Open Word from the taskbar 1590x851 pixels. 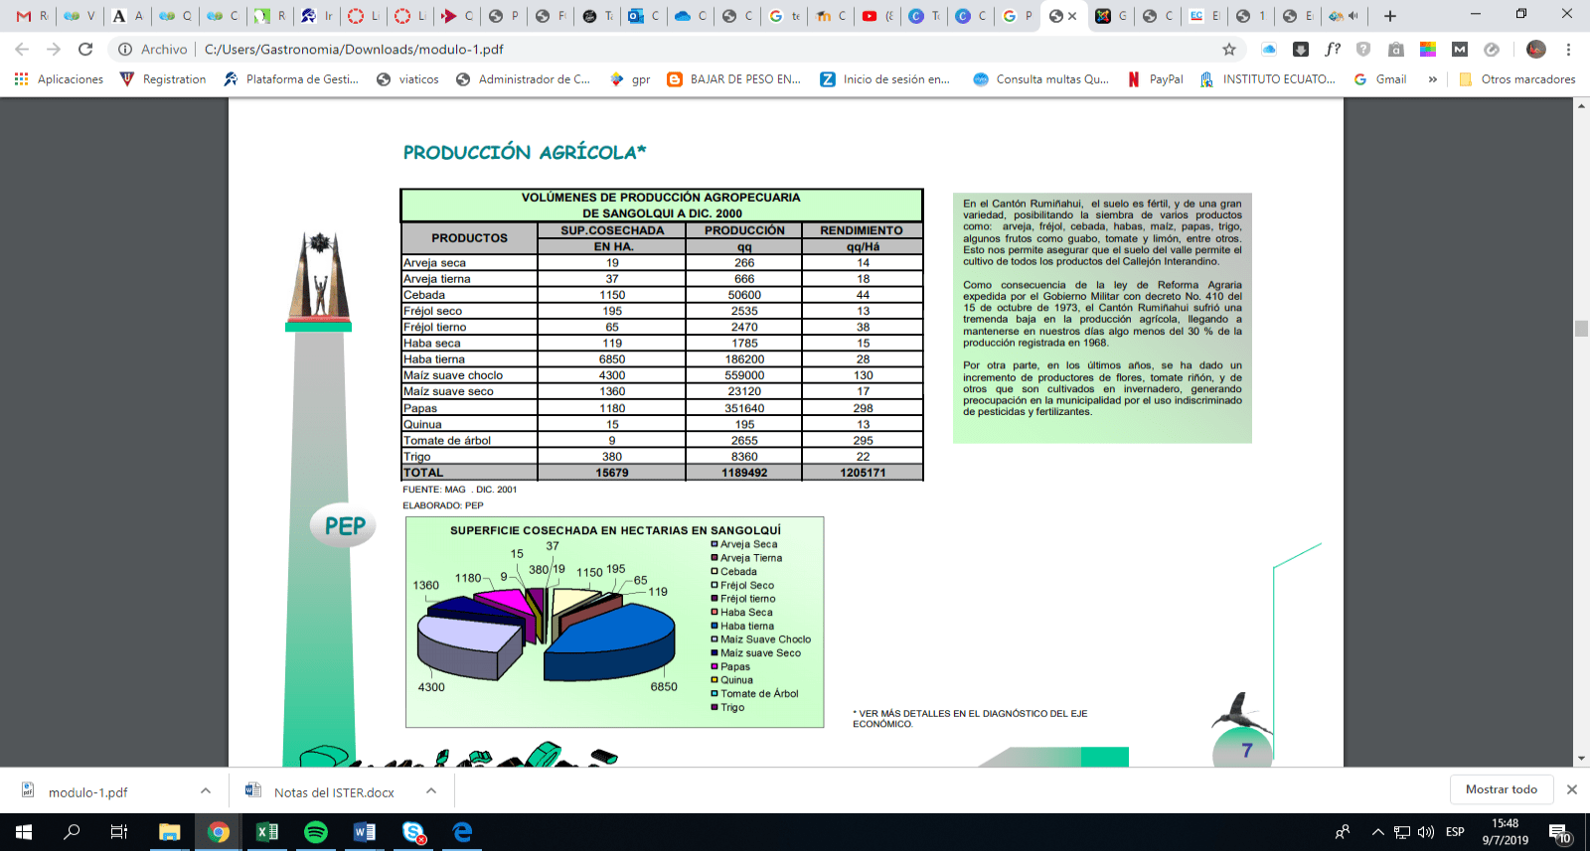[x=365, y=832]
